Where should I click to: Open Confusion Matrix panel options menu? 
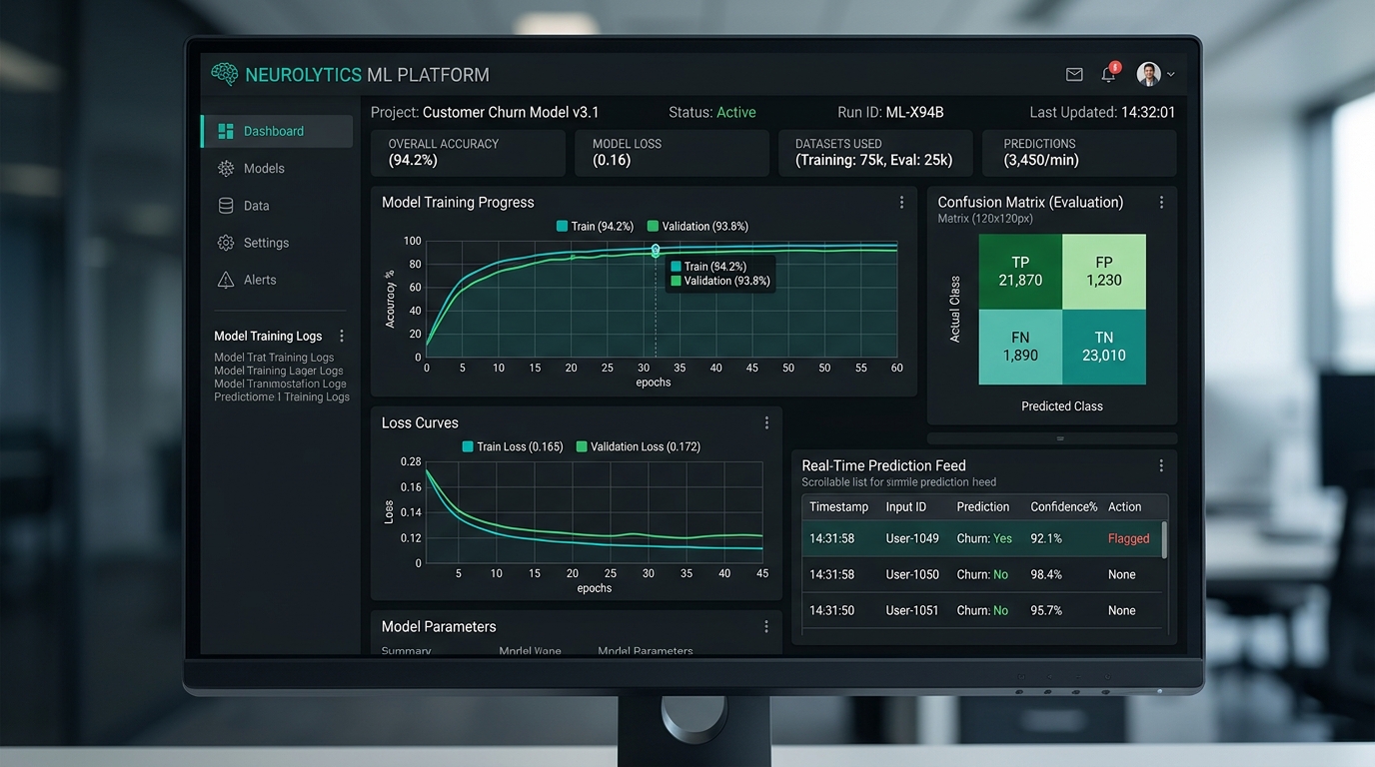(1161, 203)
